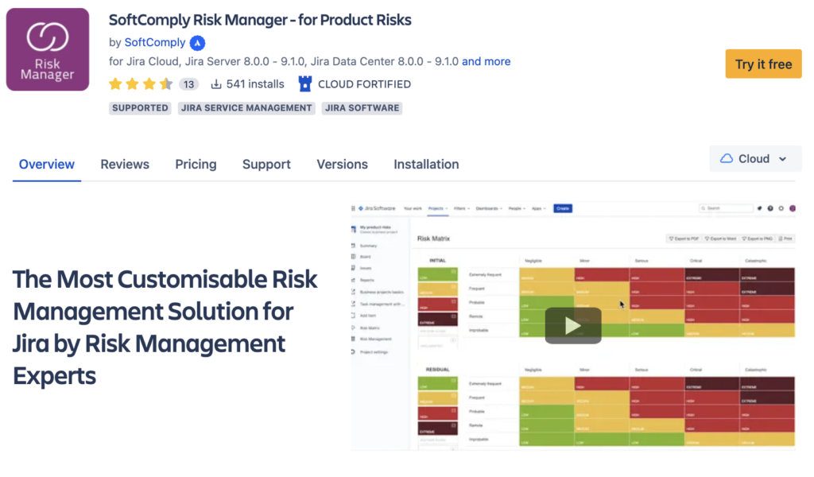The height and width of the screenshot is (477, 814).
Task: Switch to the Overview tab
Action: [47, 165]
